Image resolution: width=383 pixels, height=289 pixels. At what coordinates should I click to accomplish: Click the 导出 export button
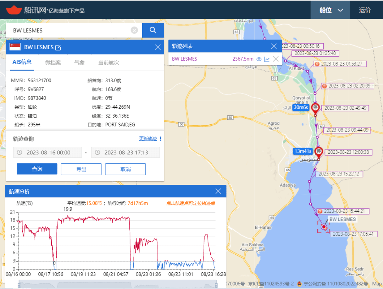tap(81, 169)
